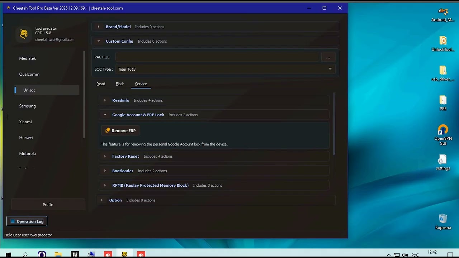The height and width of the screenshot is (258, 459).
Task: Open the volume tray icon
Action: [x=405, y=255]
